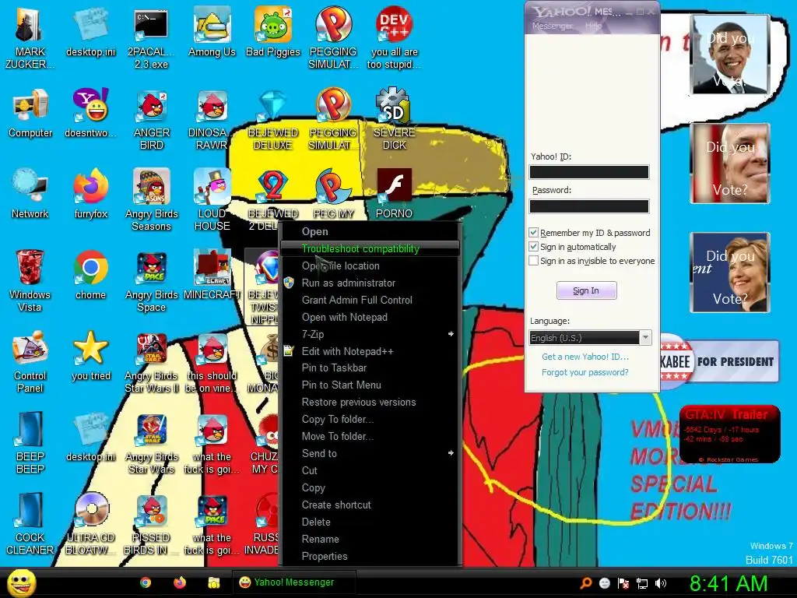Choose Open with Notepad
This screenshot has width=797, height=598.
coord(370,318)
